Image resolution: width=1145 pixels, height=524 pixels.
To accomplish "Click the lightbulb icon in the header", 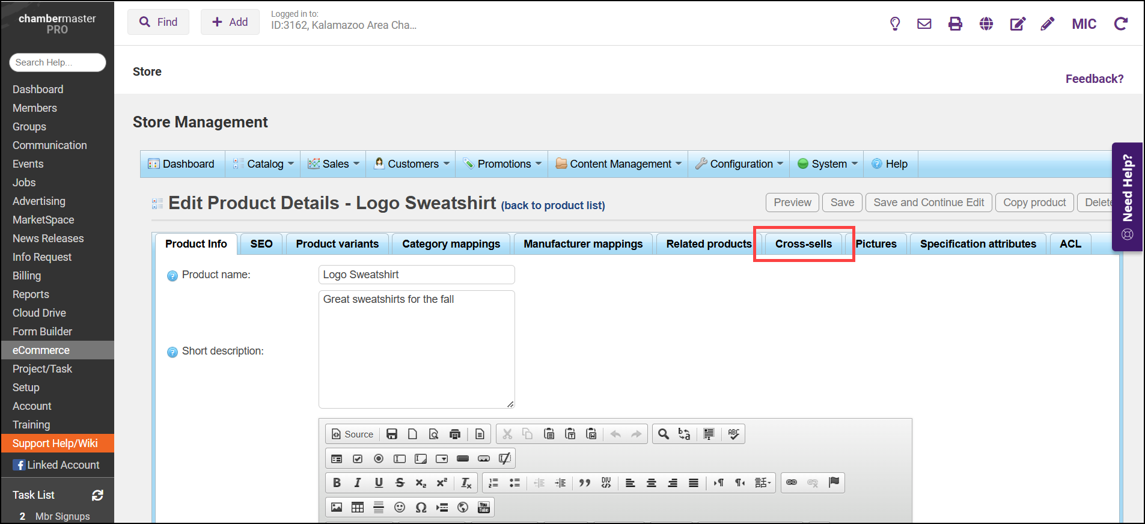I will pyautogui.click(x=894, y=24).
